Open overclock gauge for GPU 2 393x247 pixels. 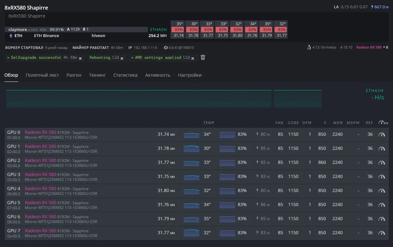[x=381, y=162]
